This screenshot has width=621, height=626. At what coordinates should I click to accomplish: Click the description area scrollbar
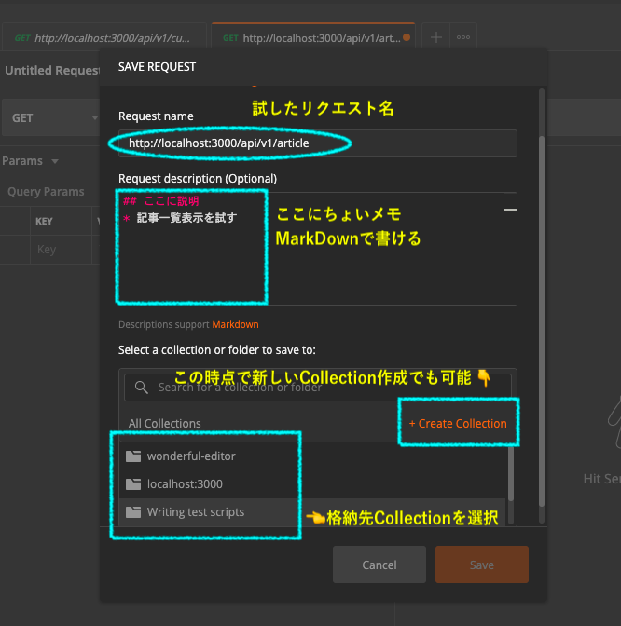coord(510,249)
